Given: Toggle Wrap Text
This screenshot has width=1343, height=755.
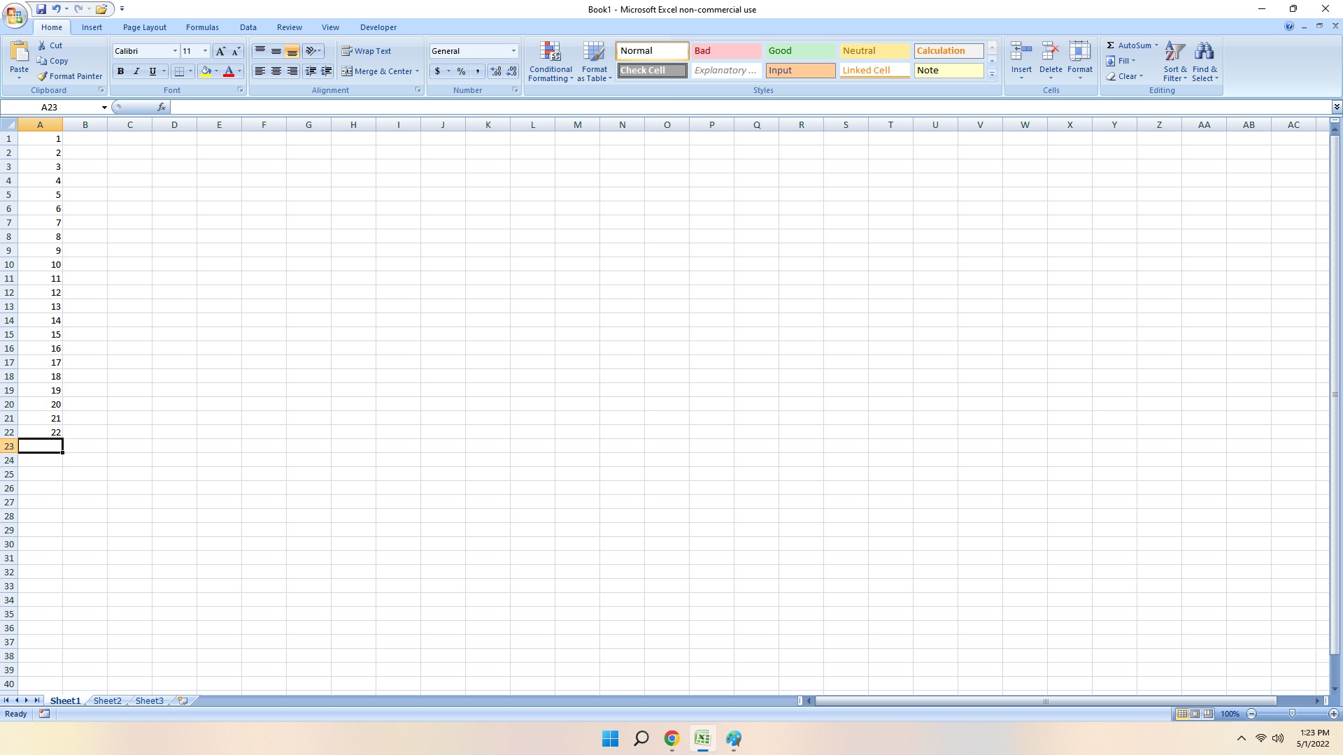Looking at the screenshot, I should pos(367,51).
